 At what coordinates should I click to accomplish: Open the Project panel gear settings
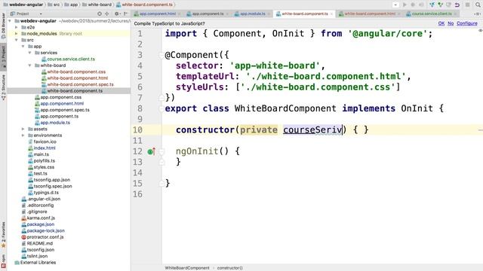[117, 14]
